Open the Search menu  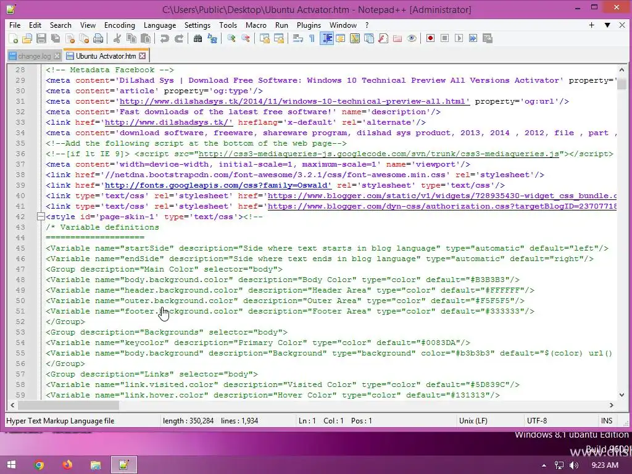[60, 25]
